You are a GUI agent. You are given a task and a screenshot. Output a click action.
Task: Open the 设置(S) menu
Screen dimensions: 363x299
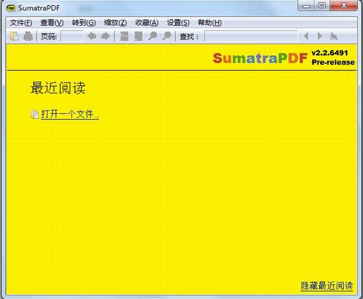[x=178, y=22]
